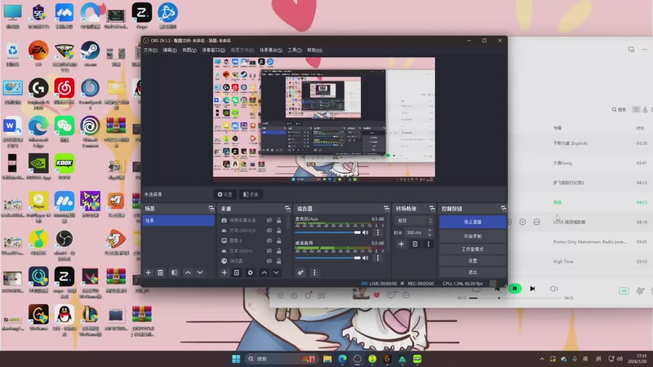The height and width of the screenshot is (367, 653).
Task: Click 退出 exit button in OBS controls
Action: tap(473, 272)
